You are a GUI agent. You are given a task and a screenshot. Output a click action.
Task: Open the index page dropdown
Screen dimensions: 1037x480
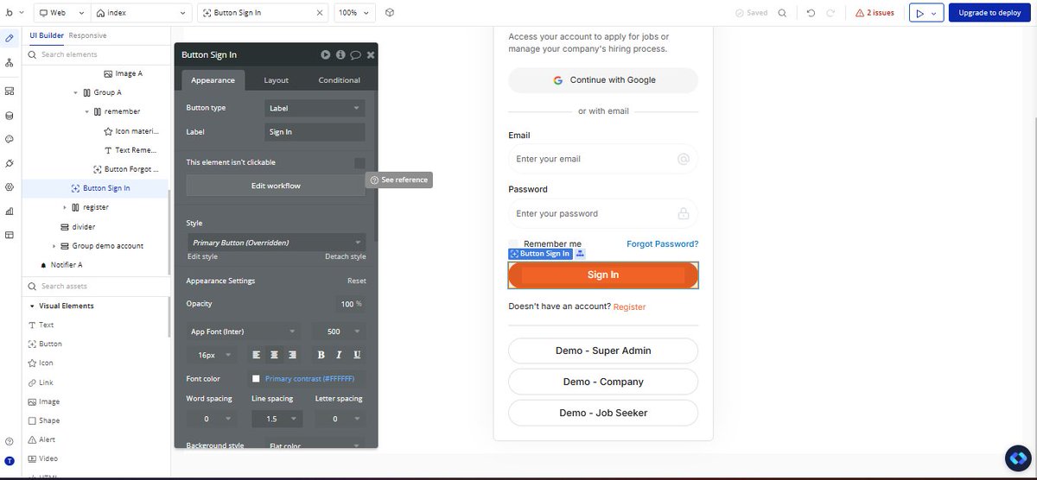(141, 13)
